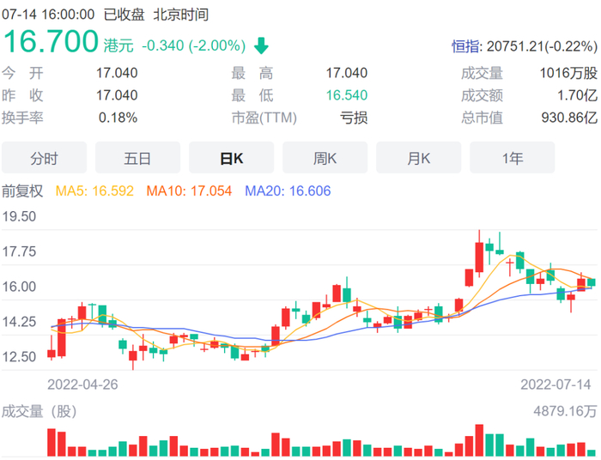This screenshot has width=601, height=460.
Task: Click the 已收盘 market status text
Action: [124, 15]
